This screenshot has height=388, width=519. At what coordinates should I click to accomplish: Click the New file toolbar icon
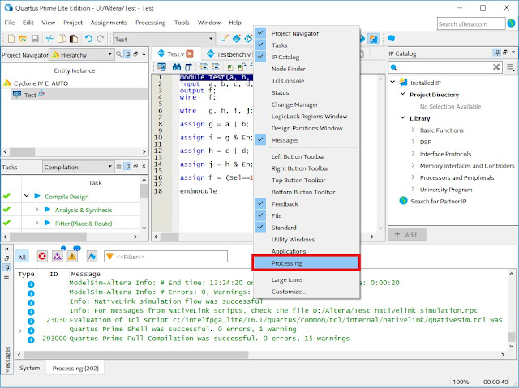click(11, 39)
